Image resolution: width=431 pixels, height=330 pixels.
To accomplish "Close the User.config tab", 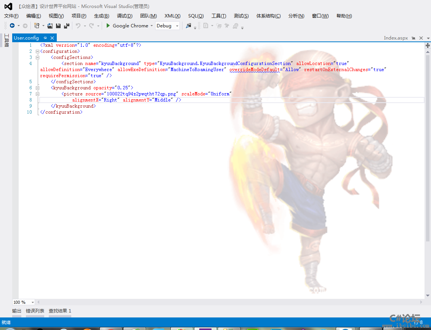I will click(52, 38).
